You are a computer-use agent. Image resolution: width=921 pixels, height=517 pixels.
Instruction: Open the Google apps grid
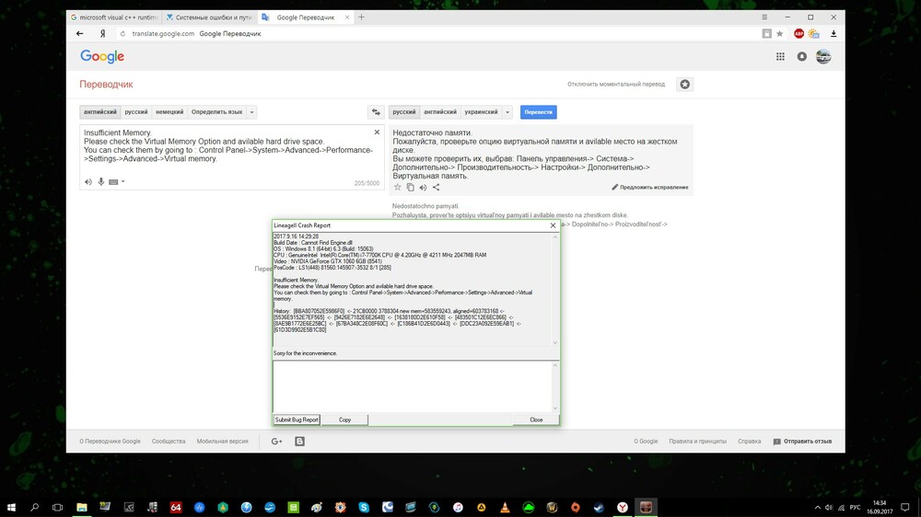780,56
